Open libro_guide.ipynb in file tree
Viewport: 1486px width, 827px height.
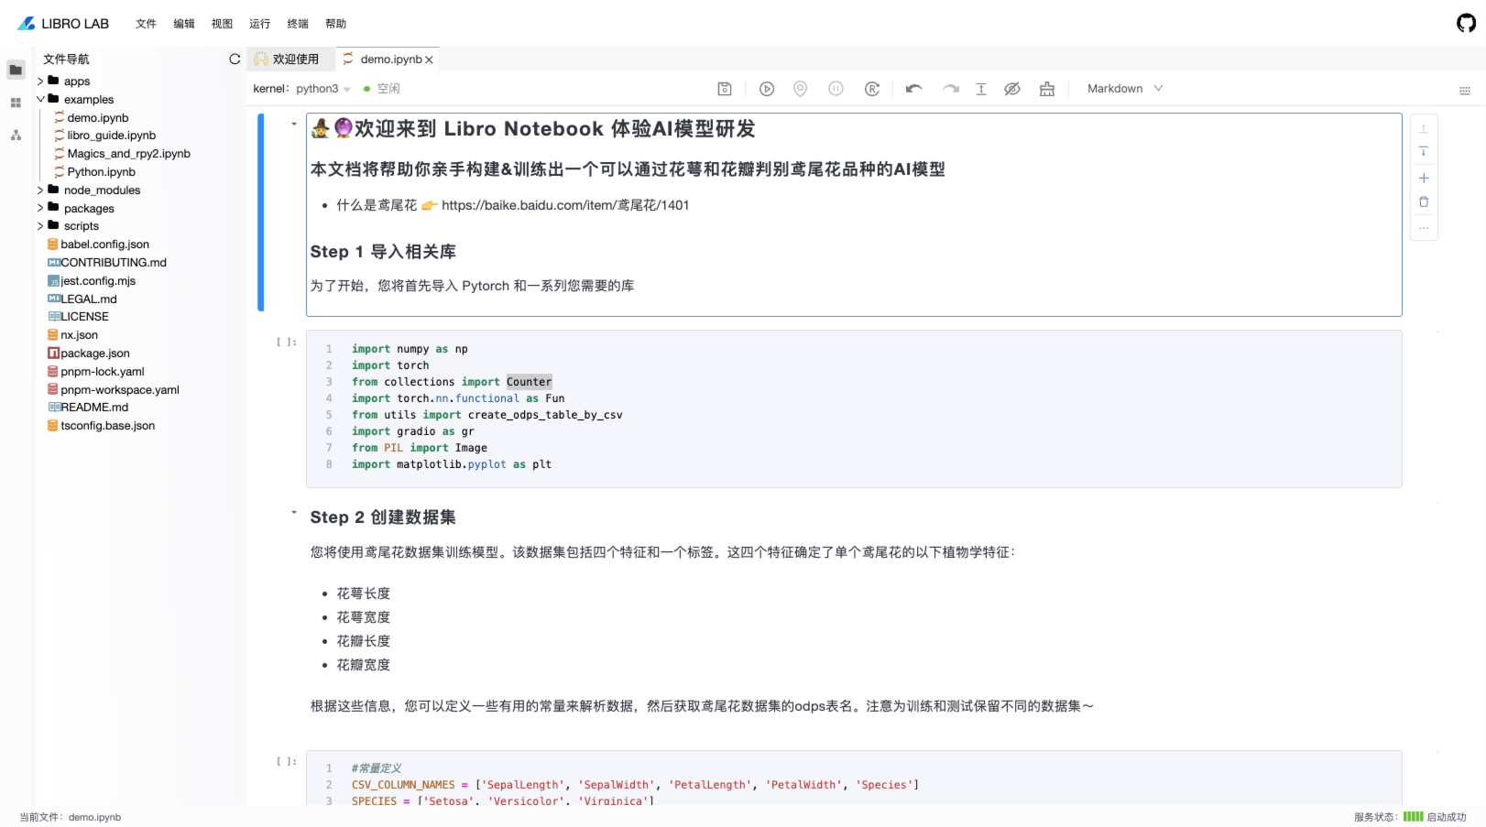(x=111, y=136)
